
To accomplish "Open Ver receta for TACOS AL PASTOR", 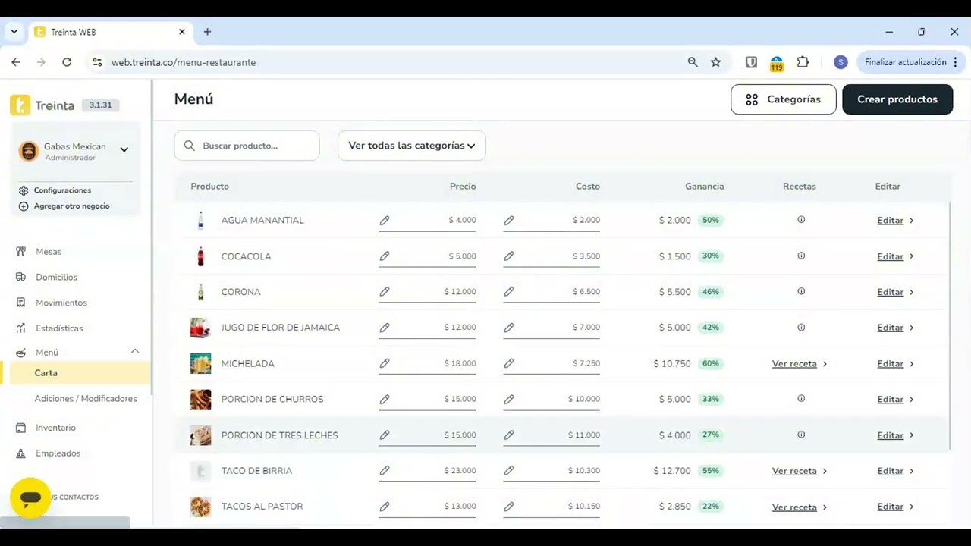I will click(x=800, y=507).
